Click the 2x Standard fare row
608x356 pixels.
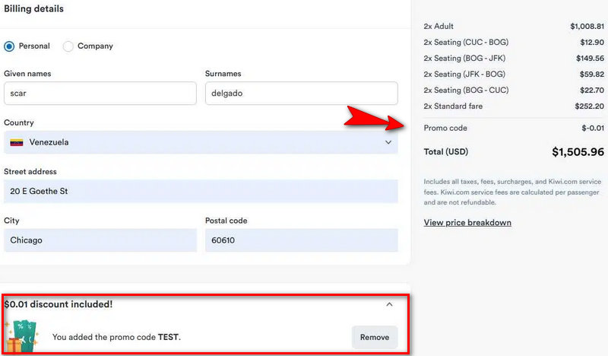[x=514, y=106]
